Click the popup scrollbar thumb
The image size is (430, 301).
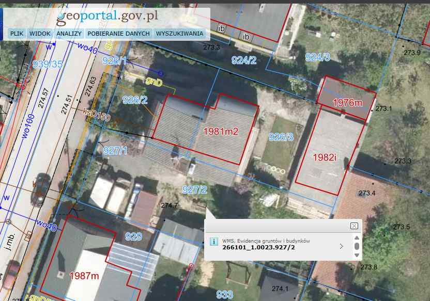coord(356,246)
